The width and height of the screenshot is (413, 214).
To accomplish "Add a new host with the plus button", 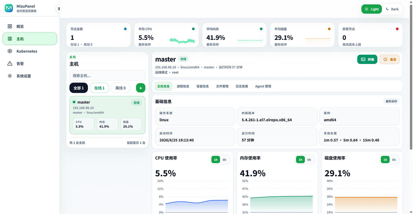I will point(141,88).
